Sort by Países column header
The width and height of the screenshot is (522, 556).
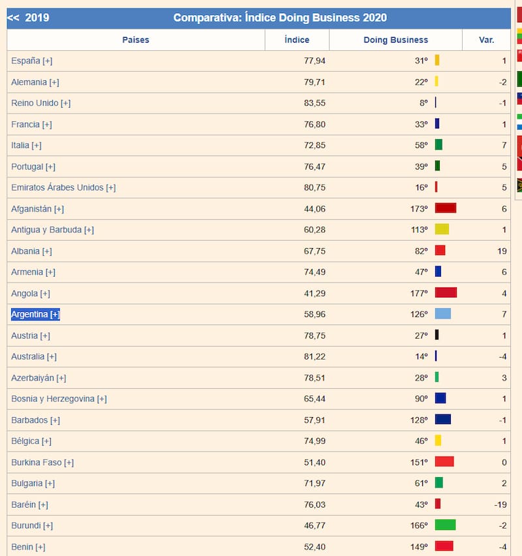pyautogui.click(x=136, y=40)
